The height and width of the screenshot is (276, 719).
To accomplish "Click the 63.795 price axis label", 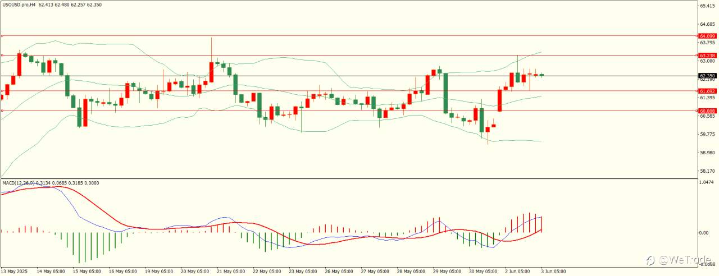I will 707,42.
